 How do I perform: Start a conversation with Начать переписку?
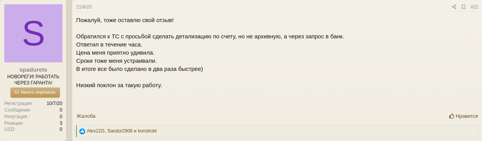coord(35,93)
